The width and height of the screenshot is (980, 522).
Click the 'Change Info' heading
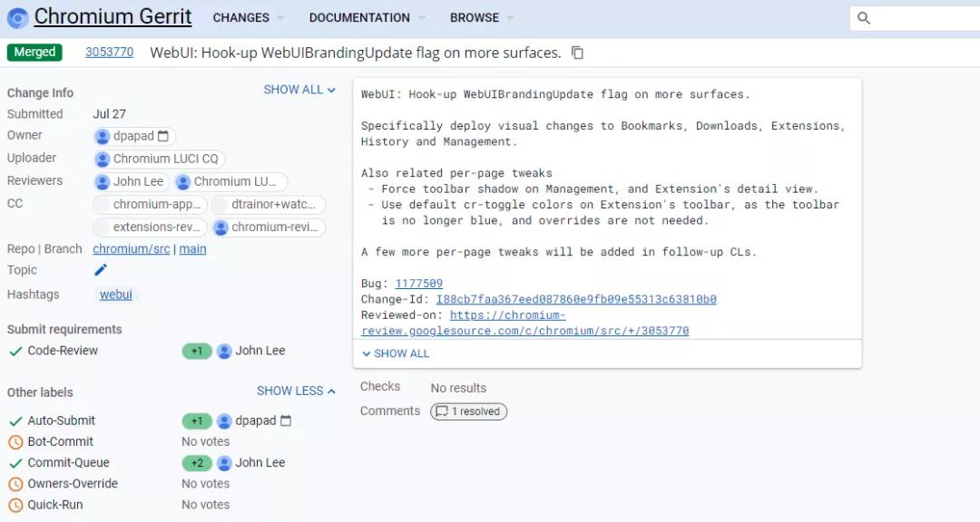pyautogui.click(x=40, y=92)
